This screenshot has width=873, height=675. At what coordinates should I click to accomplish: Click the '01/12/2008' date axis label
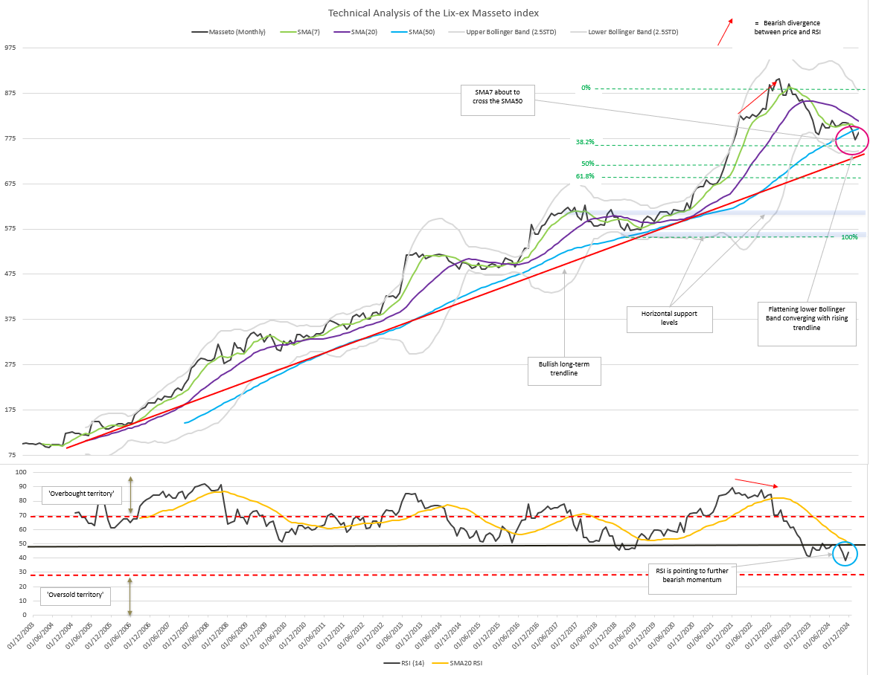tap(216, 635)
